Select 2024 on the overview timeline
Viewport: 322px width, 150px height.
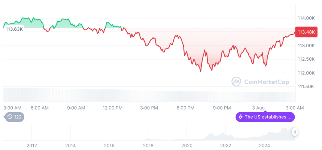coord(264,145)
